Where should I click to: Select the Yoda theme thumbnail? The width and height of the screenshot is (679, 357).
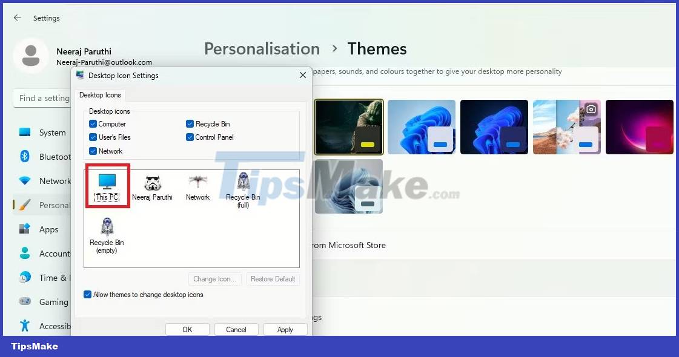tap(349, 126)
